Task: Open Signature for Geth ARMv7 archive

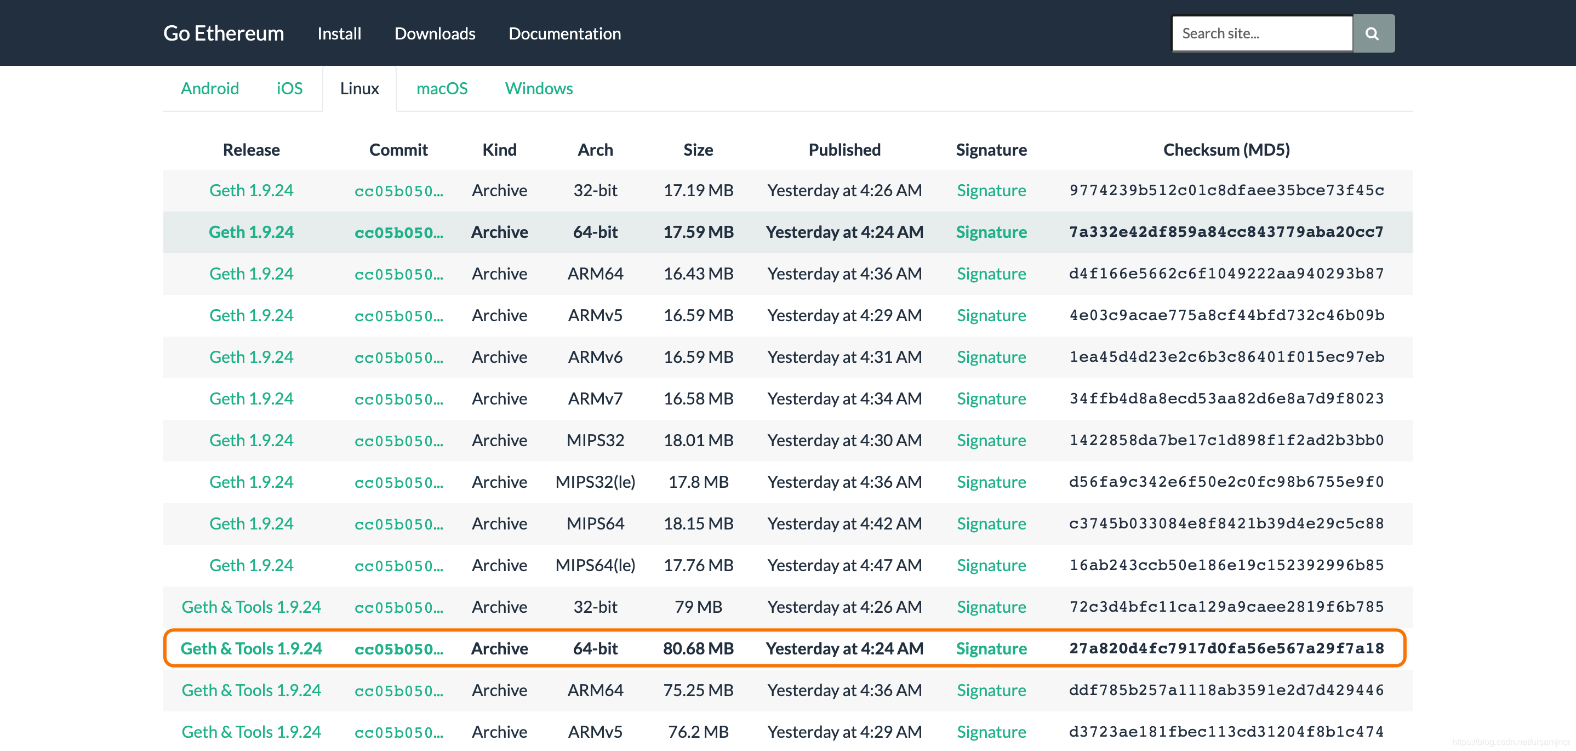Action: [x=991, y=398]
